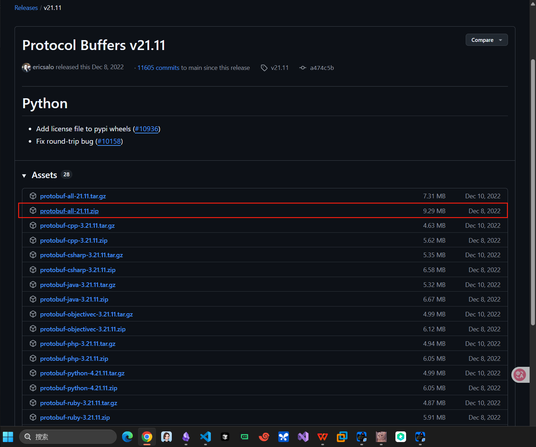Open the Windows Start menu
The height and width of the screenshot is (447, 536).
click(x=8, y=437)
